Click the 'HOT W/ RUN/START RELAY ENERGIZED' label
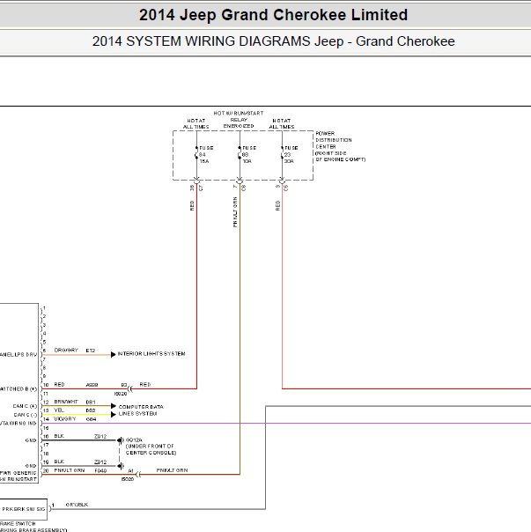The image size is (531, 532). pyautogui.click(x=239, y=120)
